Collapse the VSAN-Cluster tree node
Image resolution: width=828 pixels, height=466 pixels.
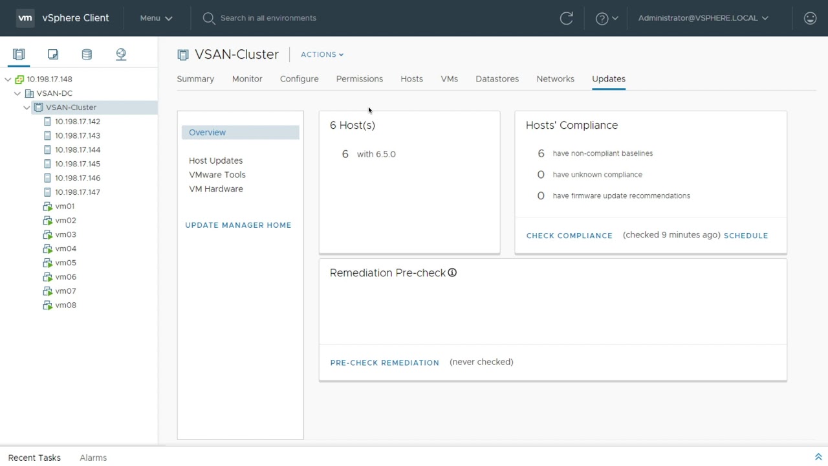click(27, 107)
